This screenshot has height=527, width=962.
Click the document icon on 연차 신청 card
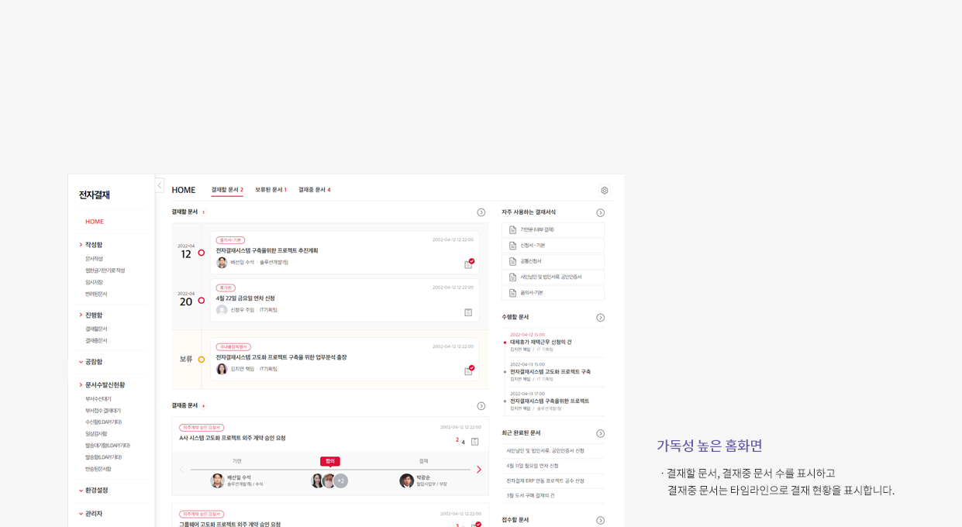(x=468, y=312)
